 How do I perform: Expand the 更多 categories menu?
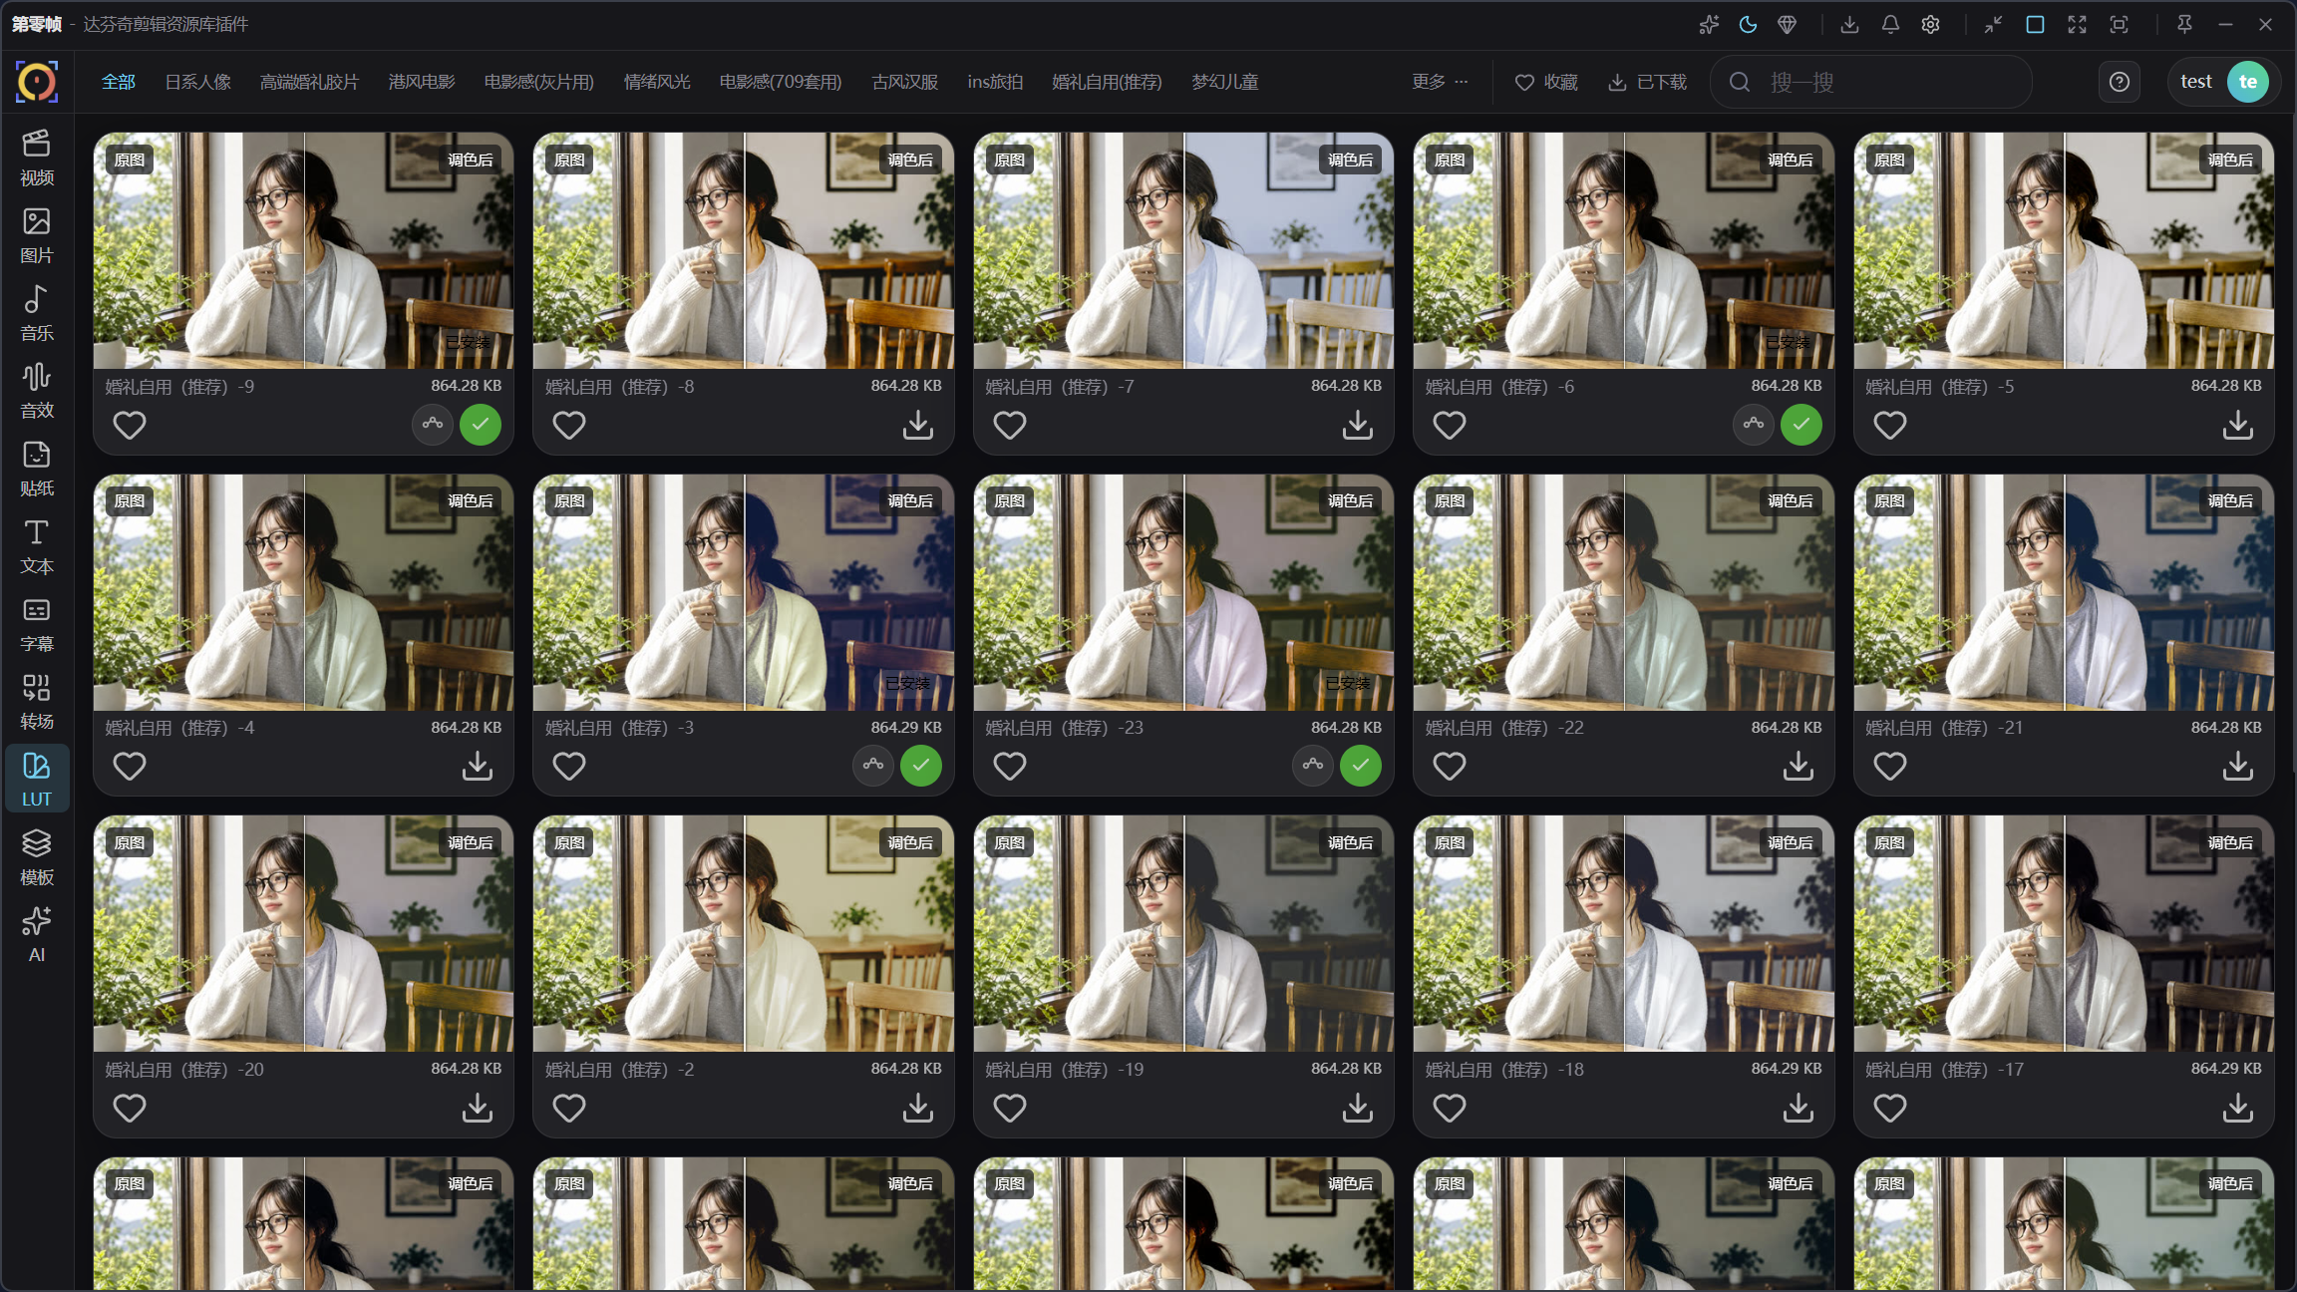tap(1440, 82)
